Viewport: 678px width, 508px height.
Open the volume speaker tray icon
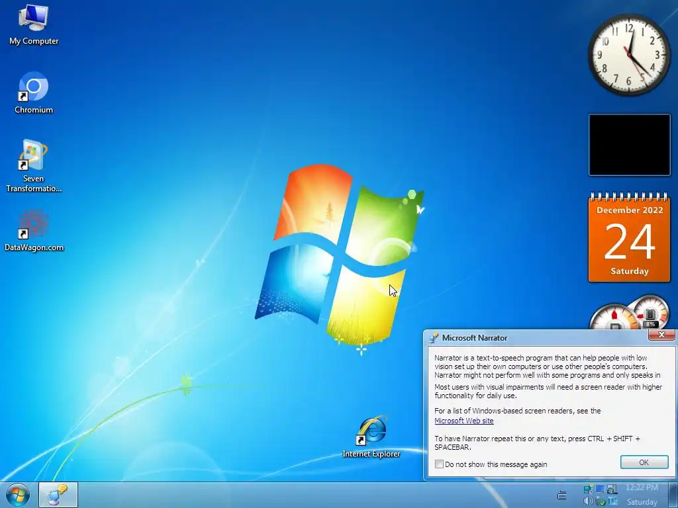click(588, 501)
